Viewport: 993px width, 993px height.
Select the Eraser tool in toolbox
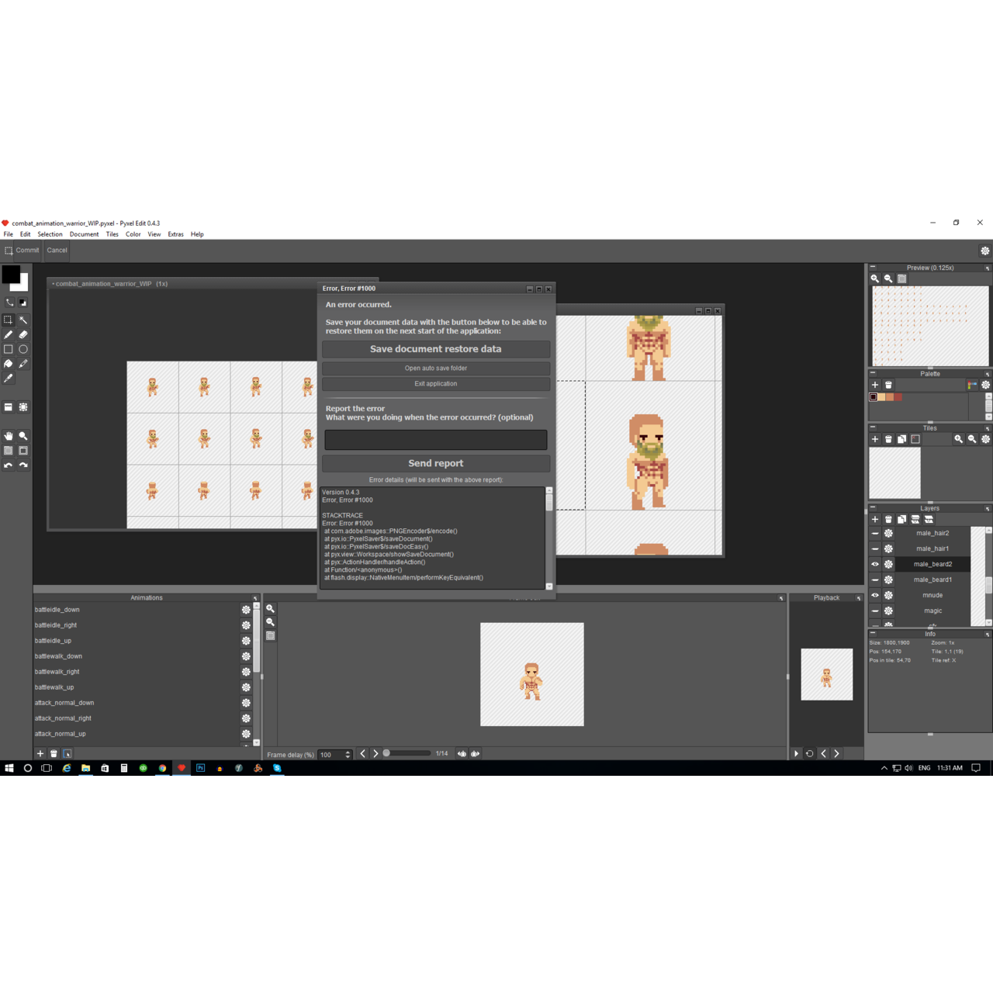[x=23, y=334]
